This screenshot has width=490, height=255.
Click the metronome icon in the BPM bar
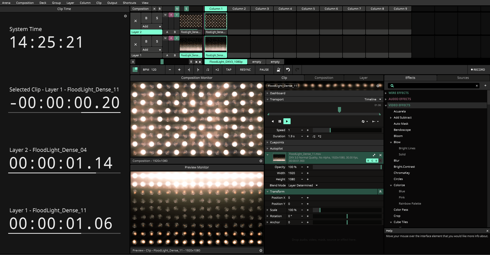coord(279,70)
